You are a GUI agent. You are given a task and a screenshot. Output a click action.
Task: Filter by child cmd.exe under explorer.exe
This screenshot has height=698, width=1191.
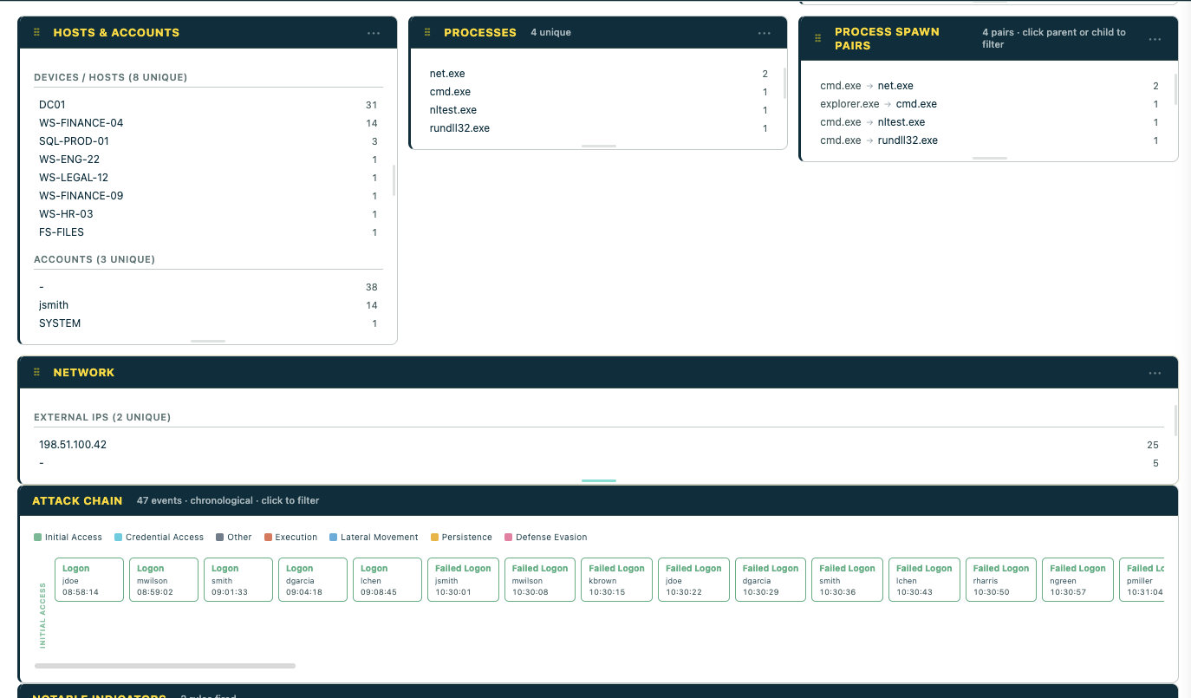coord(916,104)
